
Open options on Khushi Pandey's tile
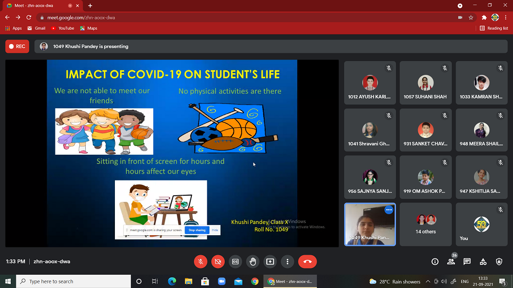point(388,210)
